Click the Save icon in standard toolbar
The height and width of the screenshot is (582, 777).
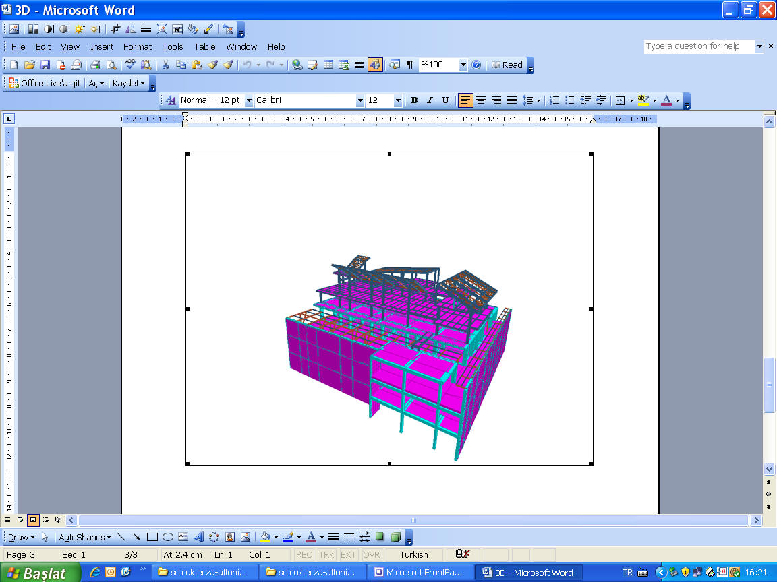tap(45, 65)
